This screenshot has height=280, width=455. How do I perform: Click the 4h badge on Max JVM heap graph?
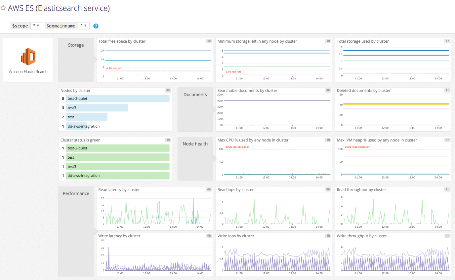pos(447,140)
